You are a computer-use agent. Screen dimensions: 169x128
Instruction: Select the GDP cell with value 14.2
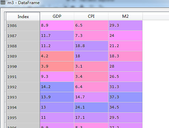(57, 87)
